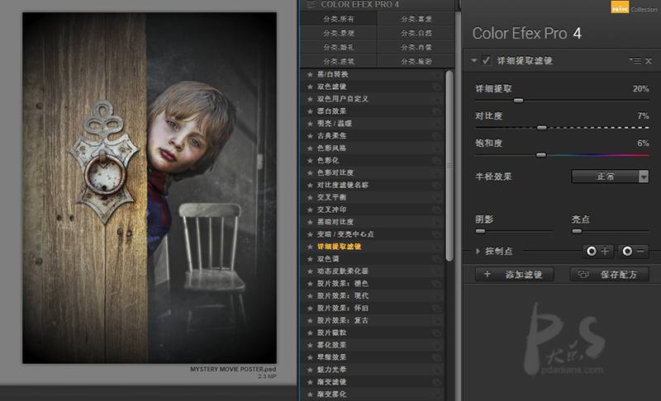Remove filter with the X button
Screen dimensions: 661x401
pyautogui.click(x=649, y=61)
